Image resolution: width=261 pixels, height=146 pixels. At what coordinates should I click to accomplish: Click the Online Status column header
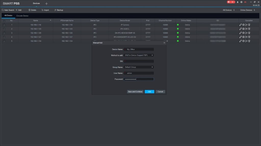click(x=186, y=21)
